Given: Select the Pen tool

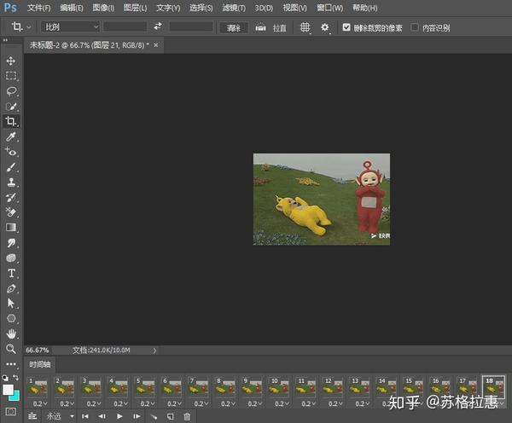Looking at the screenshot, I should [11, 288].
